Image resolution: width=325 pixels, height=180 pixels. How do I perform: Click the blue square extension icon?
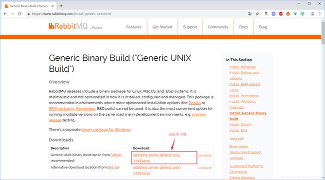click(x=273, y=14)
